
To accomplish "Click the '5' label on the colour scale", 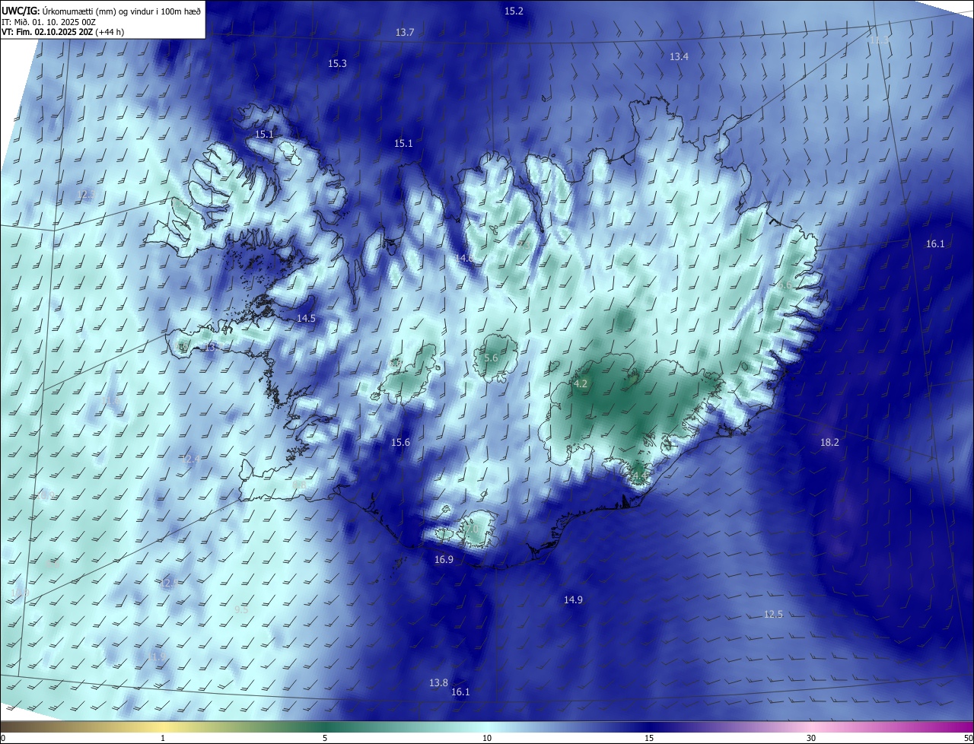I will pos(325,738).
